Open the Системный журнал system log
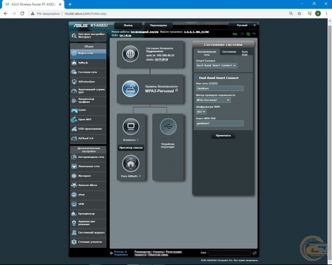This screenshot has height=265, width=332. 88,232
